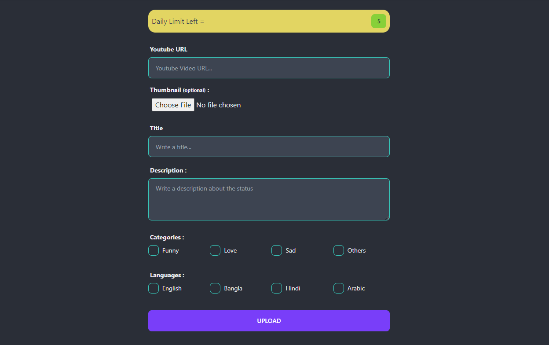This screenshot has width=549, height=345.
Task: Select the Sad category checkbox
Action: point(277,250)
